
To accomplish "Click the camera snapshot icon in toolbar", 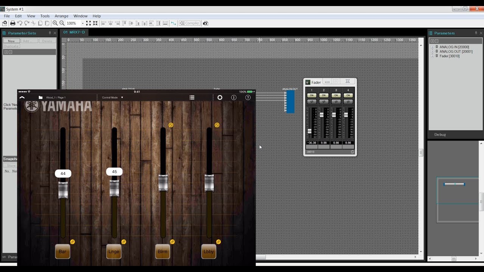I will click(205, 23).
